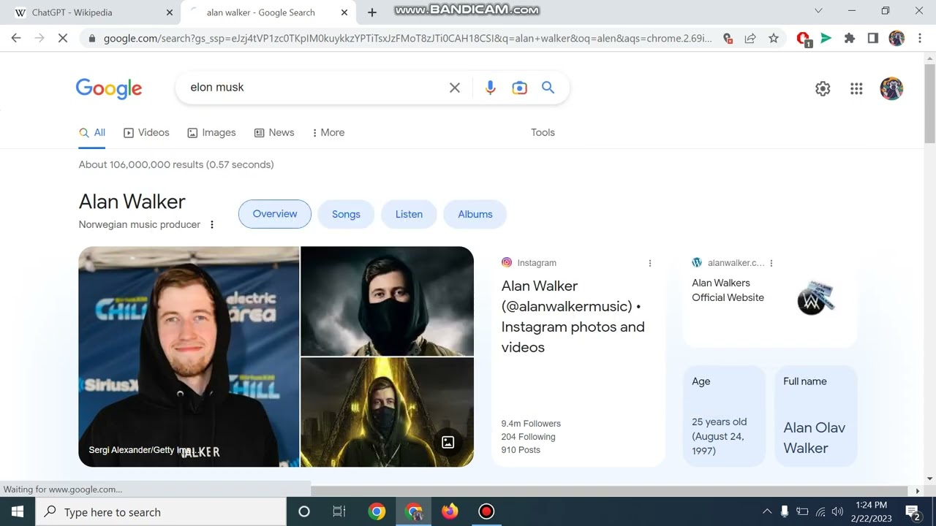Select the Songs chip
The width and height of the screenshot is (936, 526).
click(346, 214)
